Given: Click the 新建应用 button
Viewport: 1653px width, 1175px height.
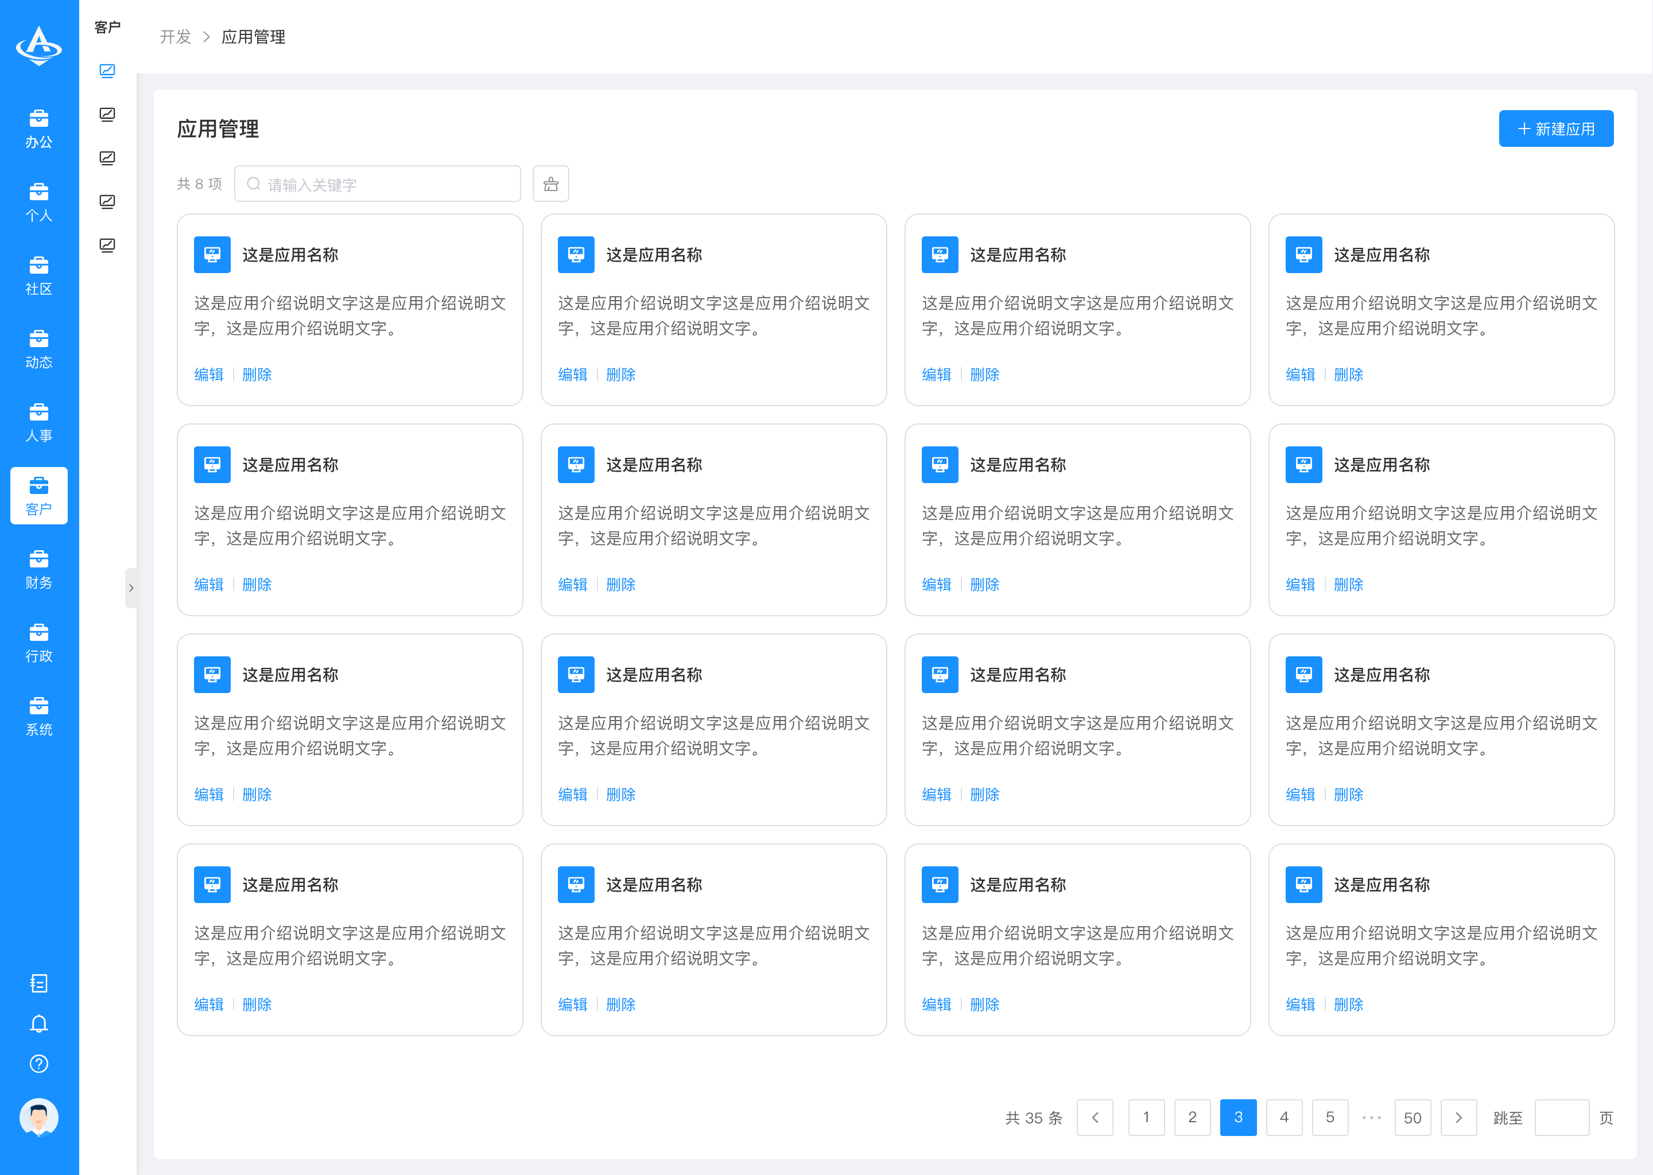Looking at the screenshot, I should pyautogui.click(x=1556, y=129).
